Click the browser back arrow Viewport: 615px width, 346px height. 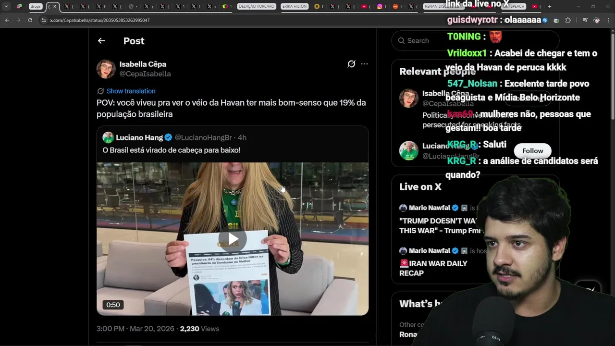click(x=7, y=20)
